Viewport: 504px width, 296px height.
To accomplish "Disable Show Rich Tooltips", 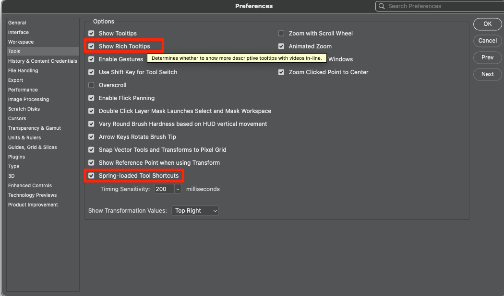I will pyautogui.click(x=91, y=46).
